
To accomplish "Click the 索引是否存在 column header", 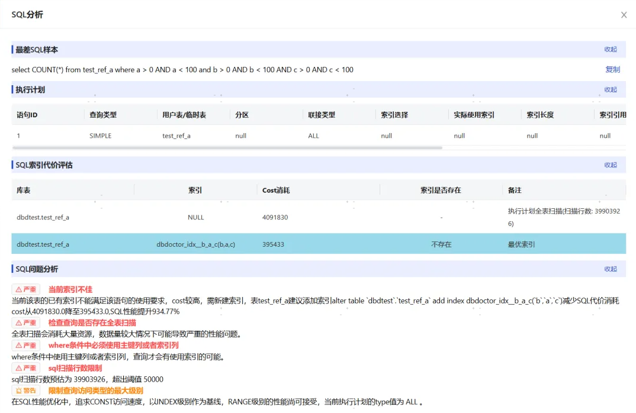I will pos(441,190).
